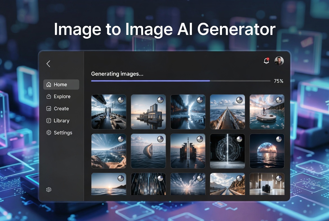Select Explore in the sidebar

point(62,96)
